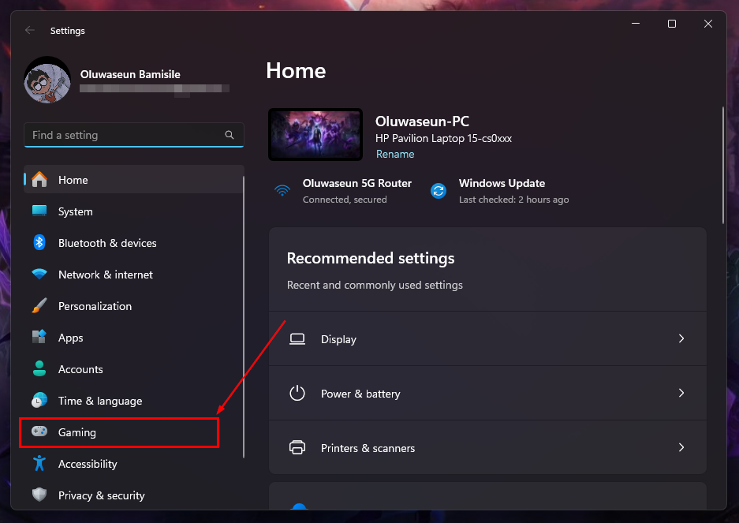
Task: Click the Find a setting search box
Action: 134,135
